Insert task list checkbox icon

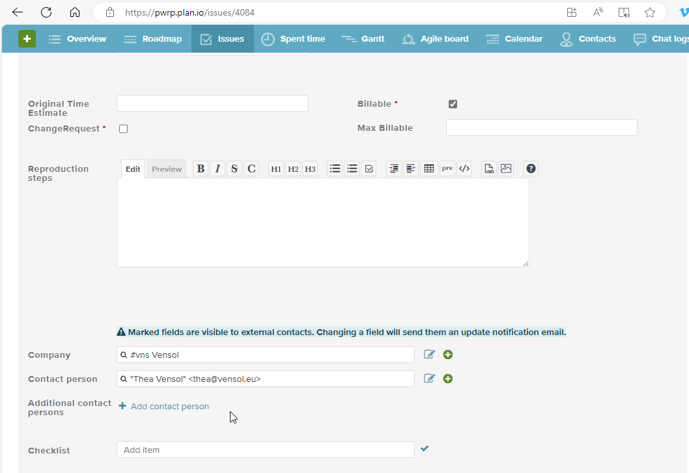[x=369, y=169]
